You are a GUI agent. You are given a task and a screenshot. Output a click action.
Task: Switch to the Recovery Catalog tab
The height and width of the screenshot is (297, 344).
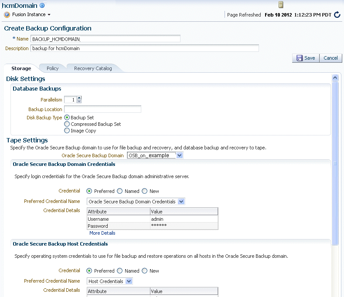(x=93, y=68)
